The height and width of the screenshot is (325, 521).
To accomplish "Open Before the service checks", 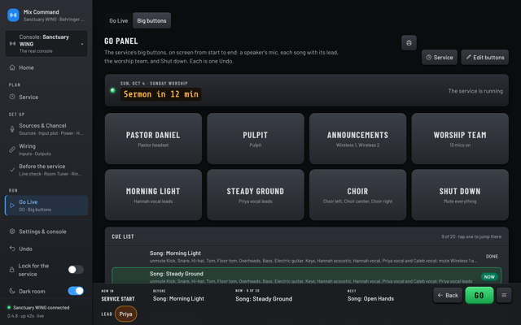I will 46,170.
